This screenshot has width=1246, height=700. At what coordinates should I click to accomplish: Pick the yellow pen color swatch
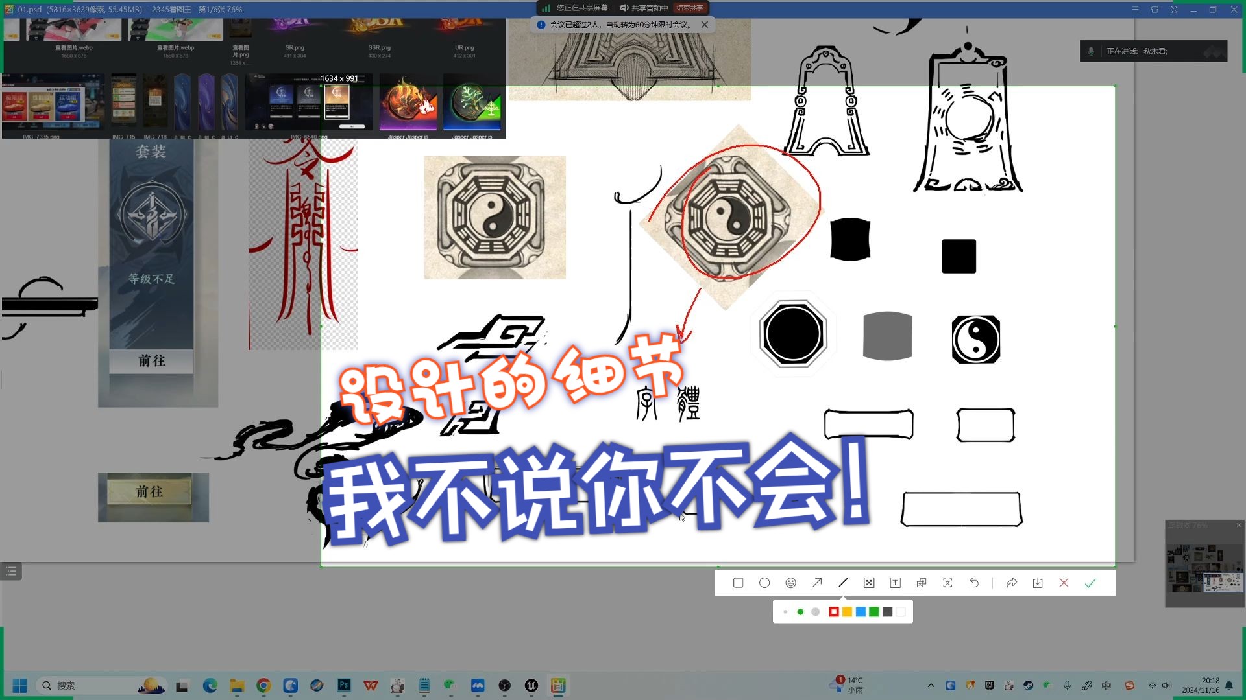click(x=847, y=612)
